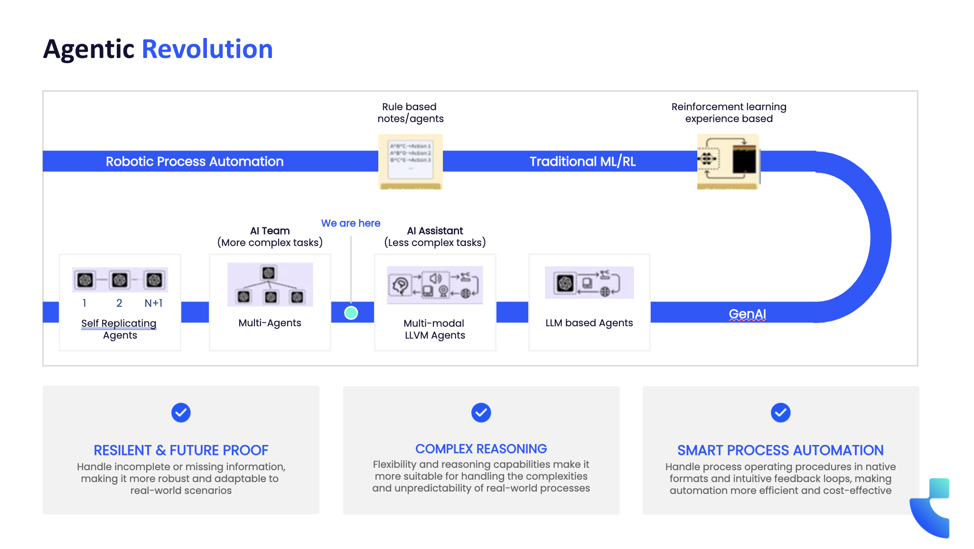Click the Multi-modal LLVM Agents diagram icon
Viewport: 974px width, 549px height.
click(x=435, y=285)
